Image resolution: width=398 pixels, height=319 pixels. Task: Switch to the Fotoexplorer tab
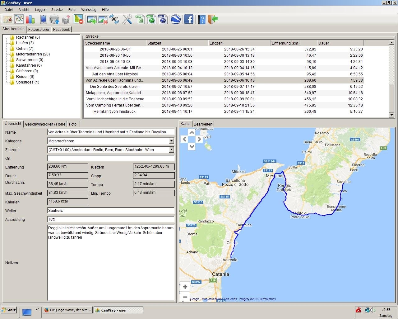pos(39,30)
